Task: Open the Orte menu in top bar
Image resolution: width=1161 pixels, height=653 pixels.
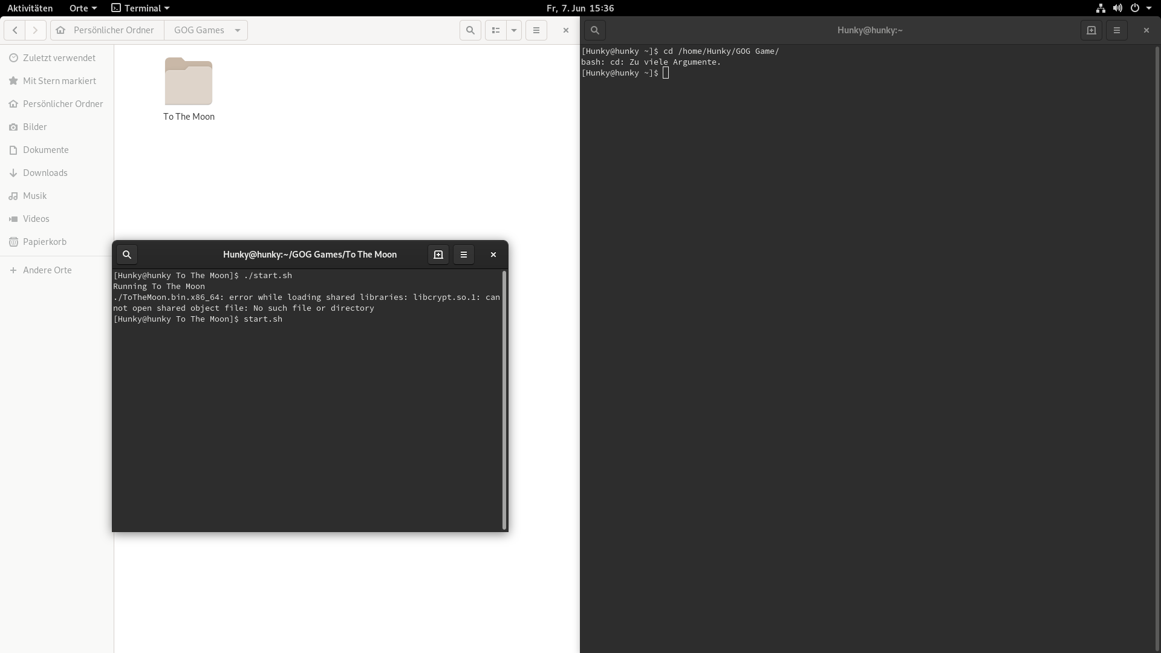Action: tap(83, 8)
